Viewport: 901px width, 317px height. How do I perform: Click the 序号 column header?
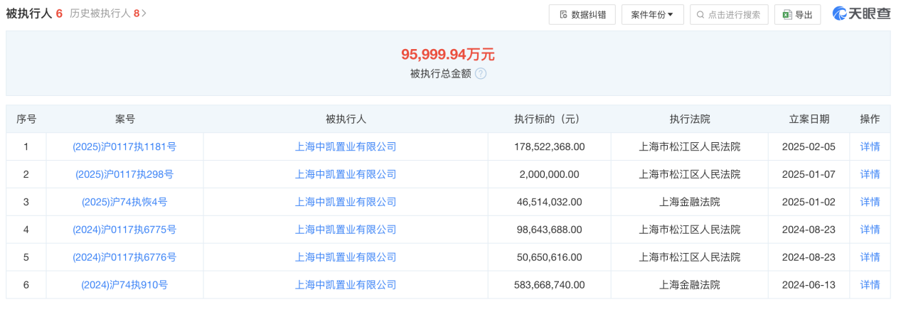point(26,119)
